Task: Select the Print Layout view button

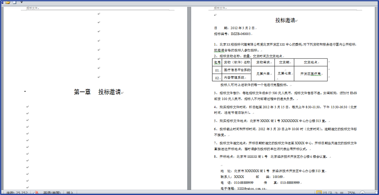Action: (x=319, y=193)
